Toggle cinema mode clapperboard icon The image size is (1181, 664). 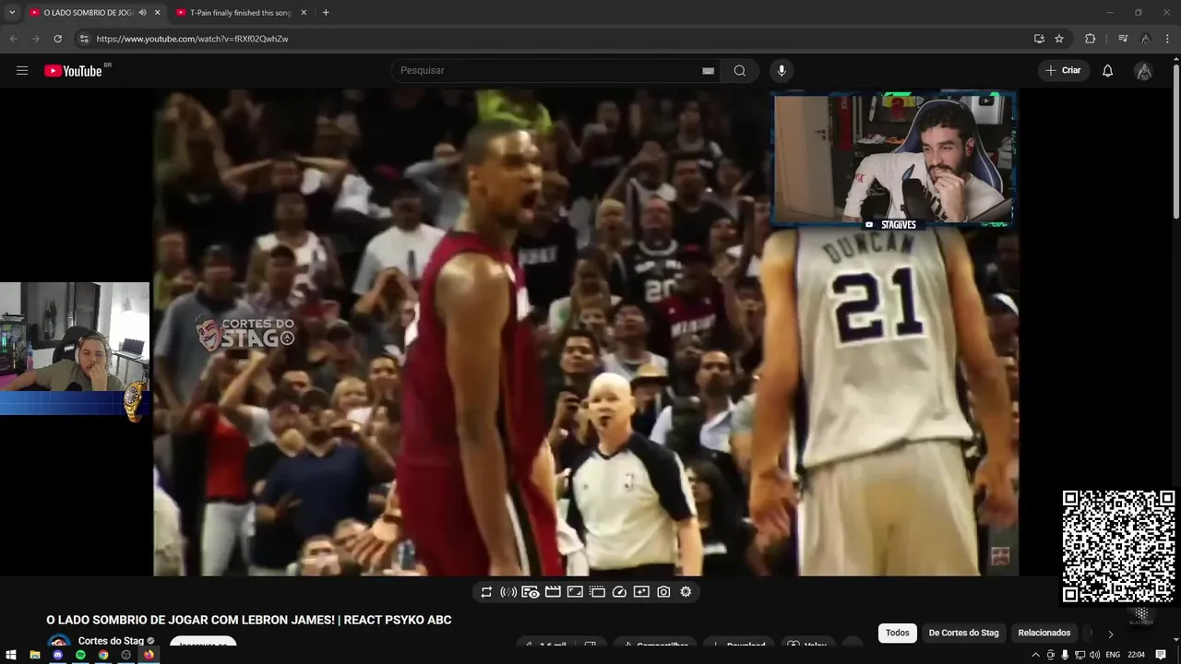click(553, 592)
